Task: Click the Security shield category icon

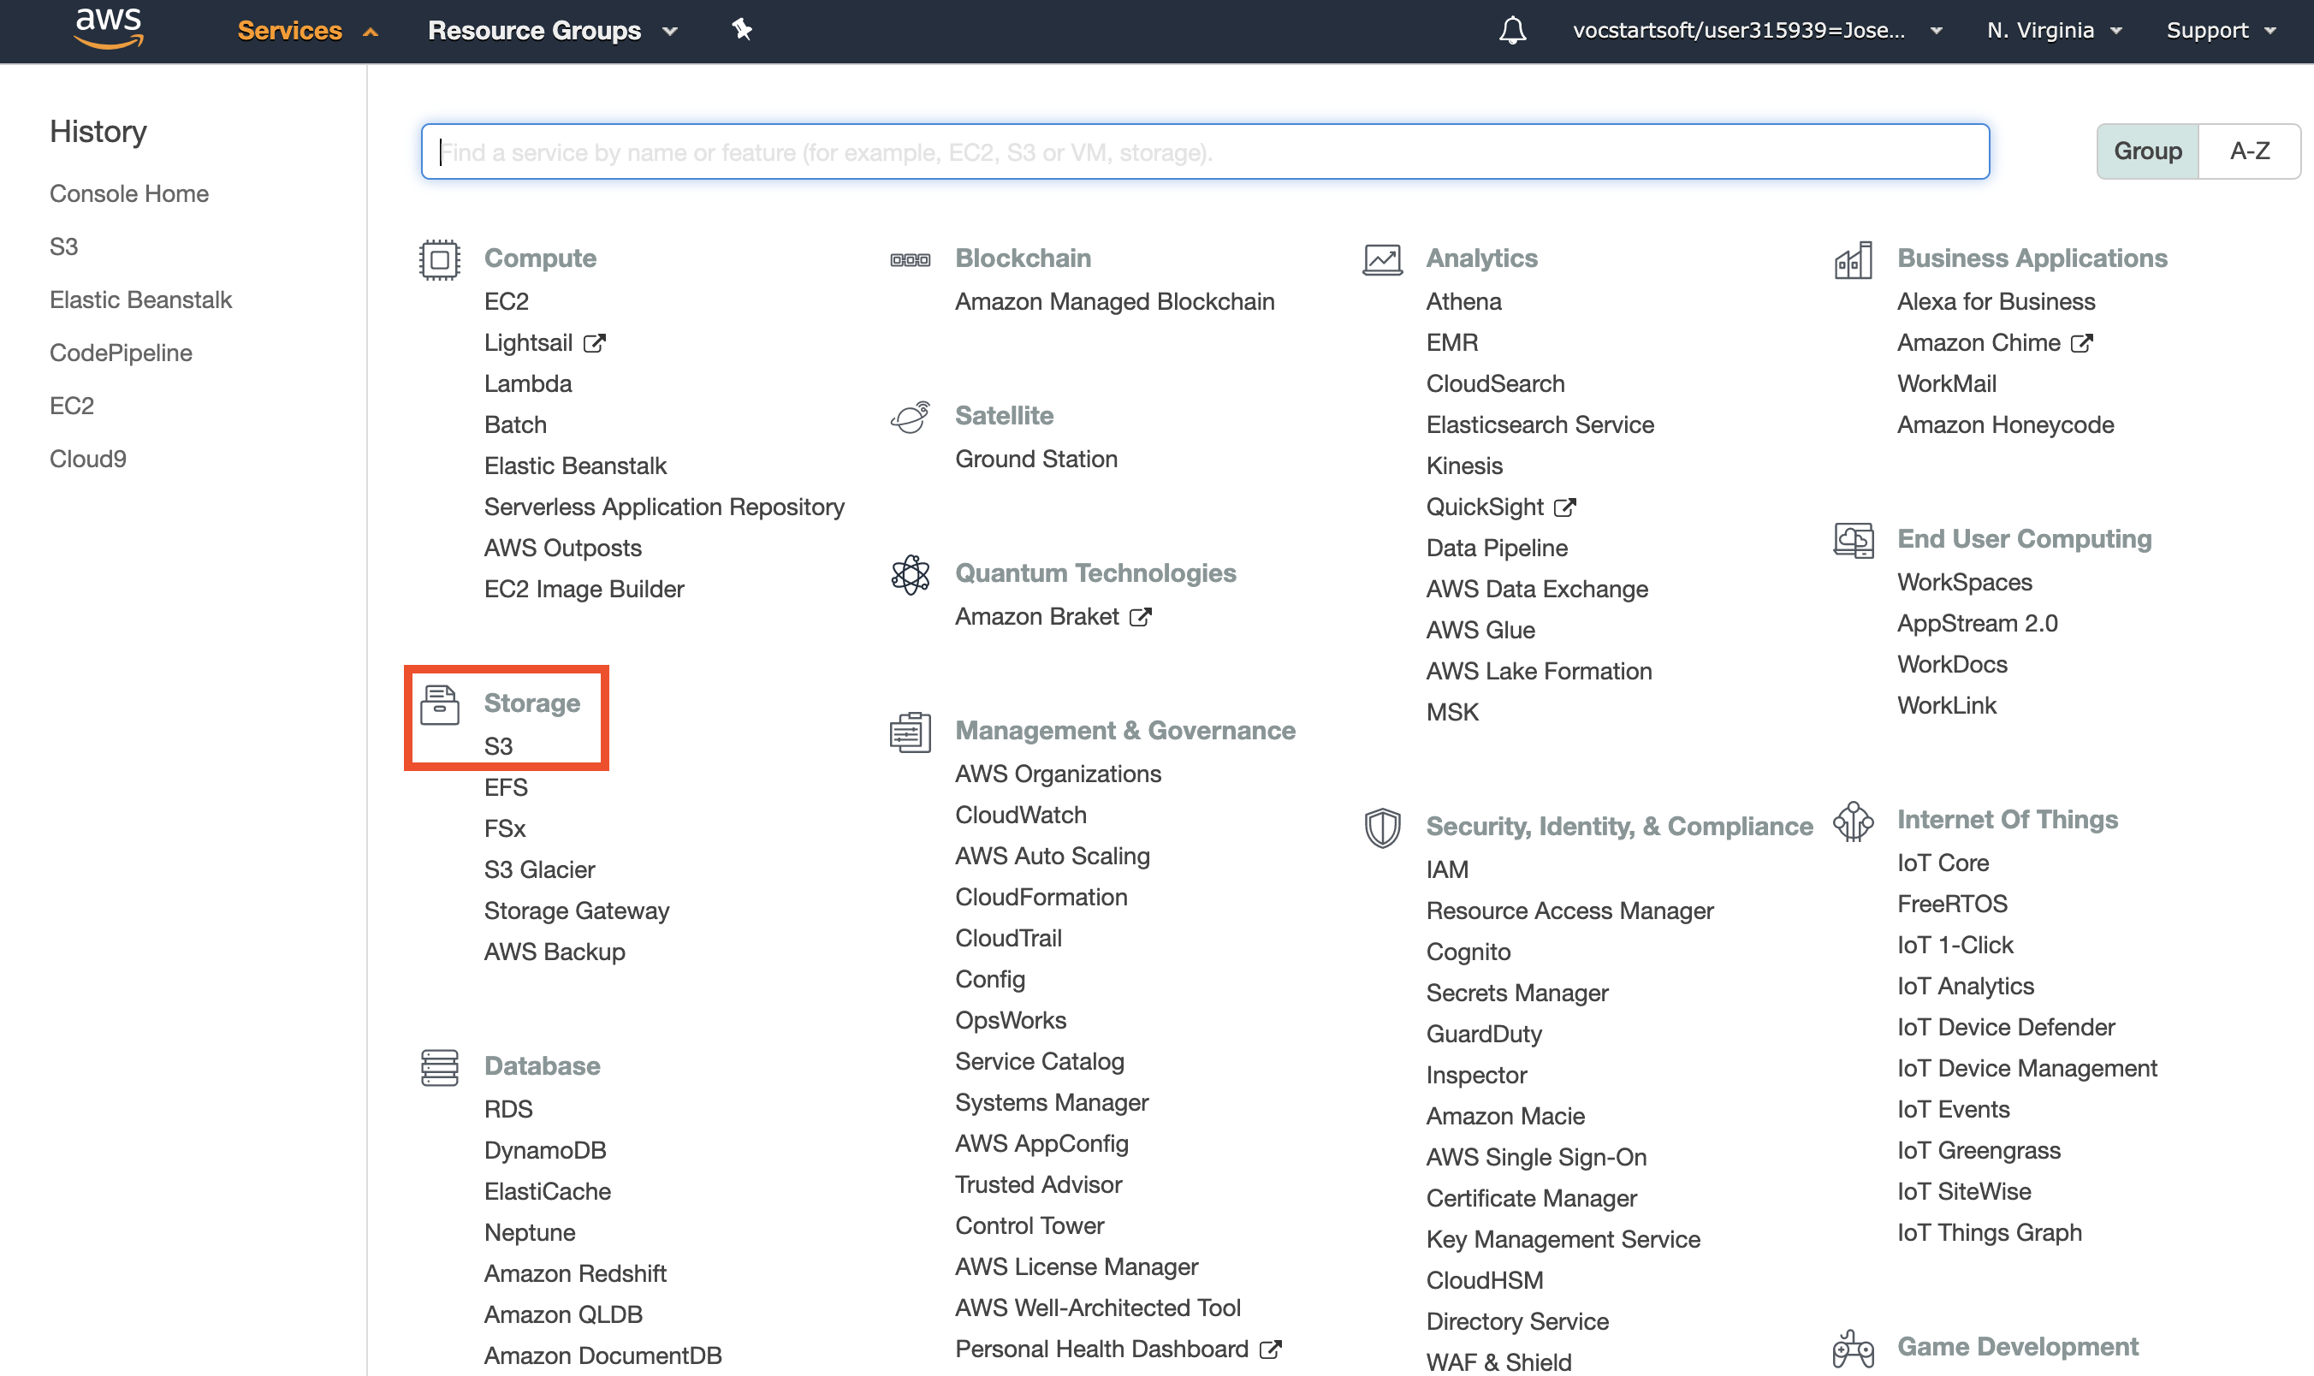Action: click(1381, 827)
